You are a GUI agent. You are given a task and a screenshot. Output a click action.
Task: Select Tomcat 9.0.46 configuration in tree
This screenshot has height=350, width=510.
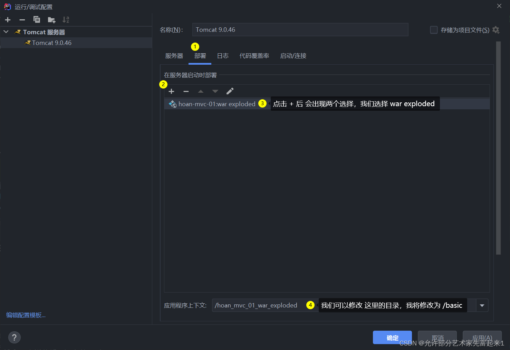(x=76, y=43)
